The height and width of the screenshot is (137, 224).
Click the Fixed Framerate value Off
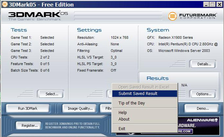[113, 71]
